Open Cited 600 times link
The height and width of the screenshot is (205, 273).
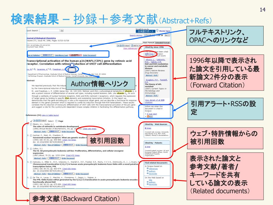click(69, 184)
